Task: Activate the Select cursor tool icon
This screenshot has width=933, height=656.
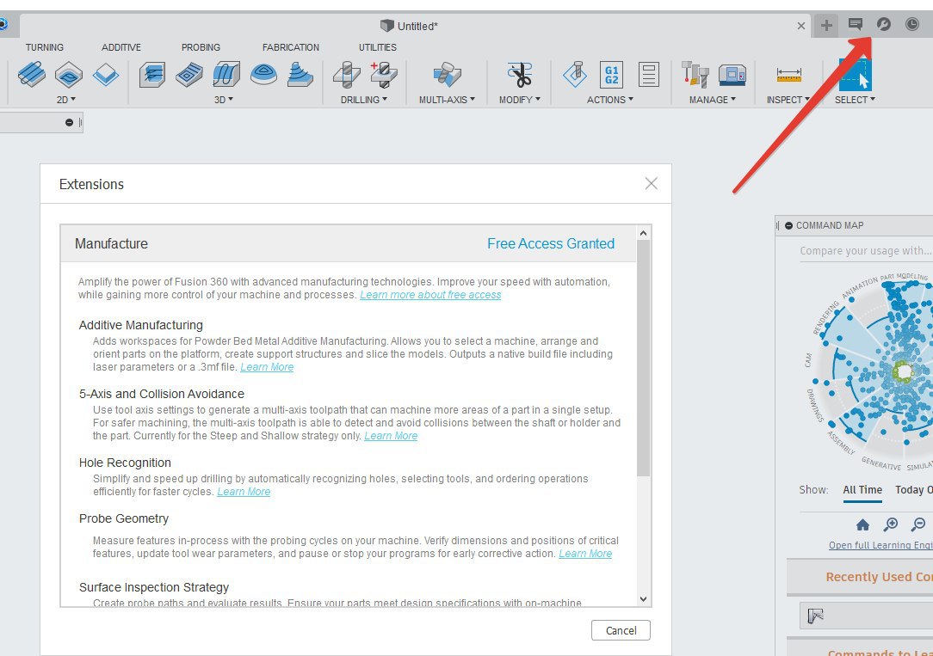Action: [855, 74]
